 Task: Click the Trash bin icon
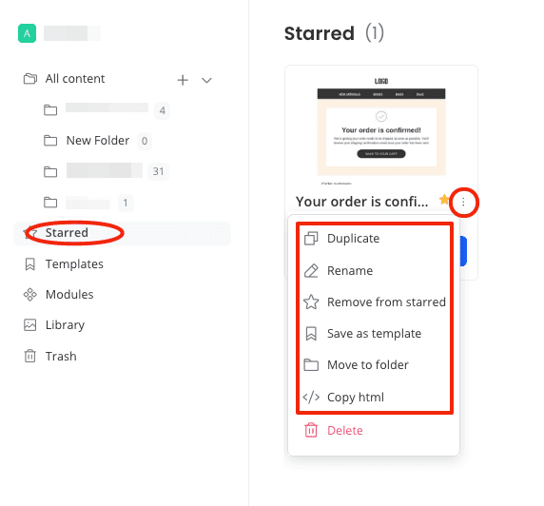[x=30, y=356]
